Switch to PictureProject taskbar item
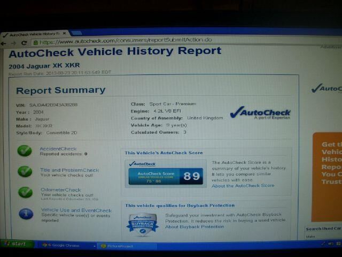The height and width of the screenshot is (257, 342). pos(127,246)
